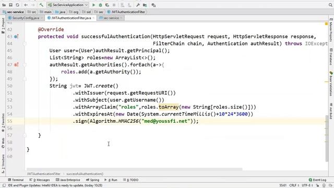This screenshot has width=334, height=188.
Task: Click the "med@youssfi.net" string on line 55
Action: [166, 121]
